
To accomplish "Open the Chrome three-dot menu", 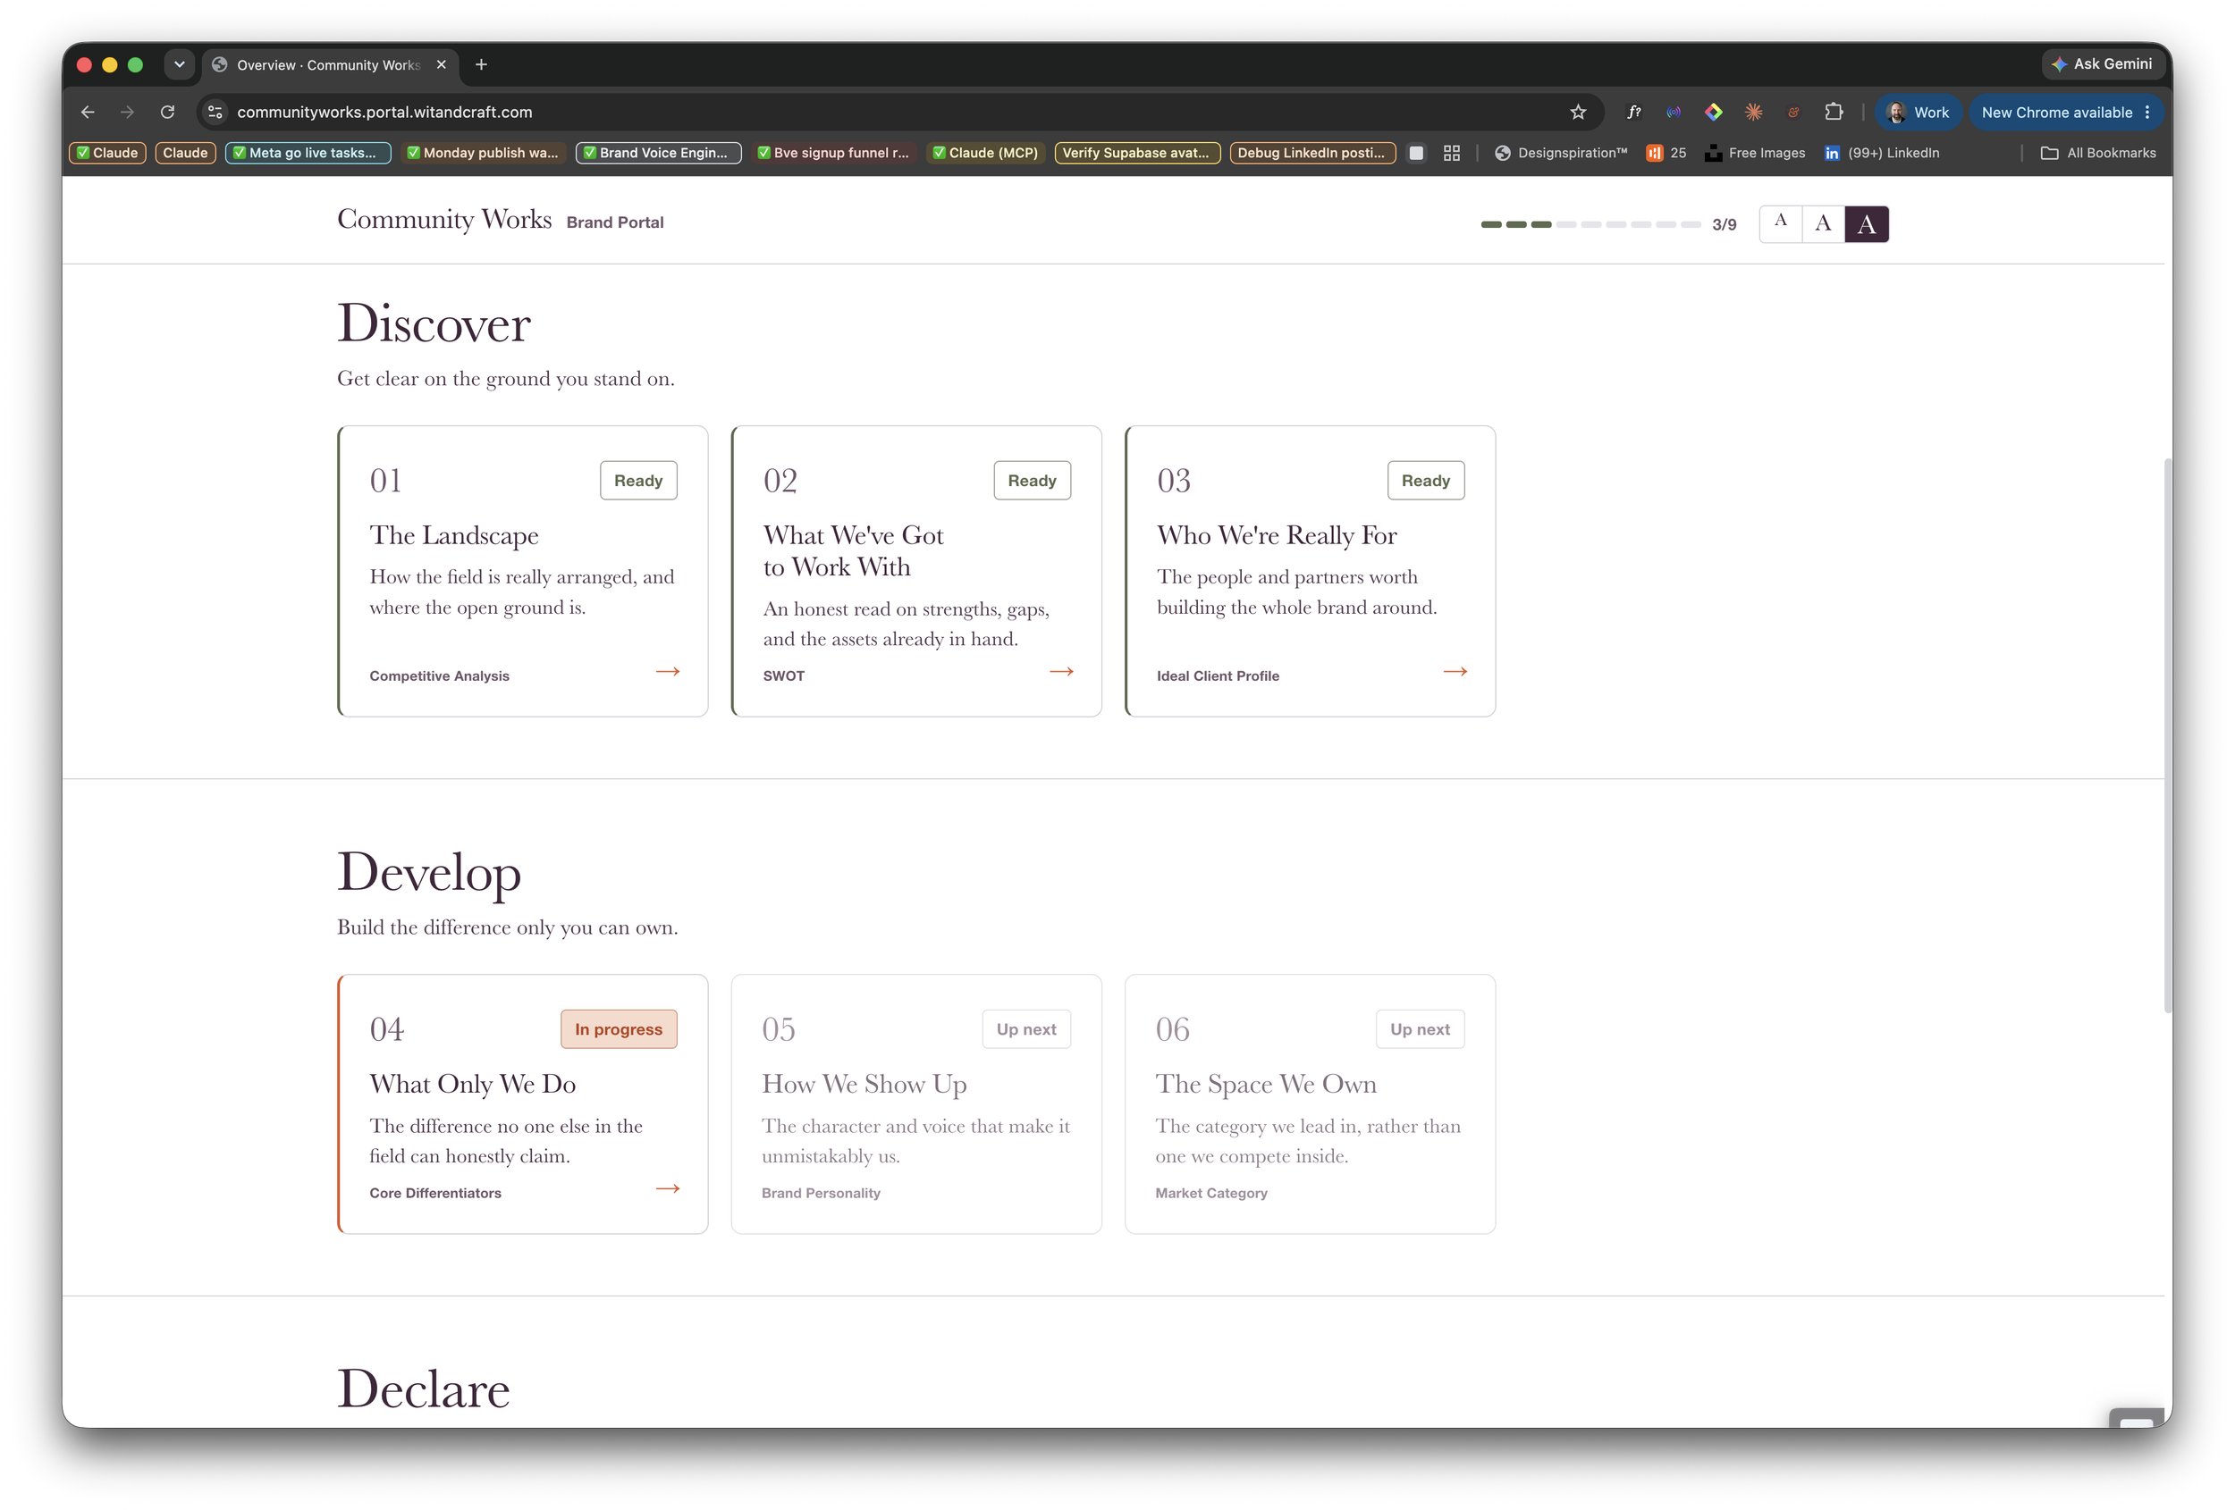I will 2146,113.
